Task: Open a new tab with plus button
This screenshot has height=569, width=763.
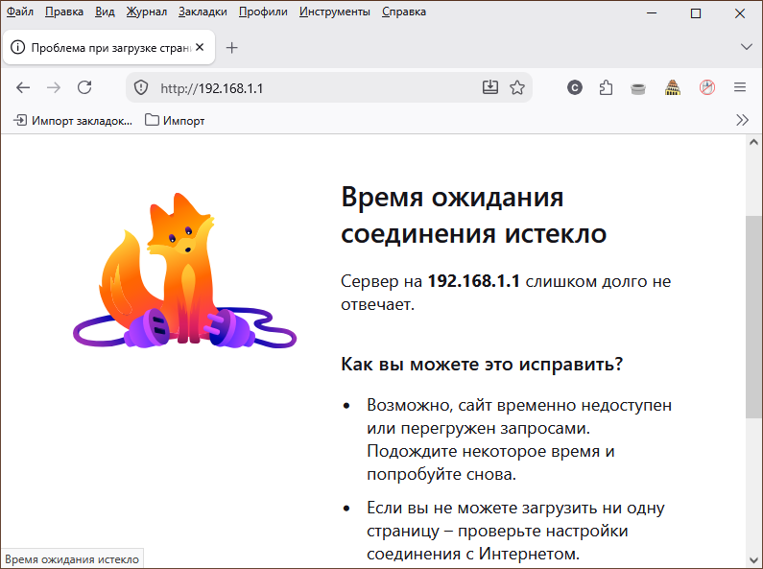Action: tap(232, 48)
